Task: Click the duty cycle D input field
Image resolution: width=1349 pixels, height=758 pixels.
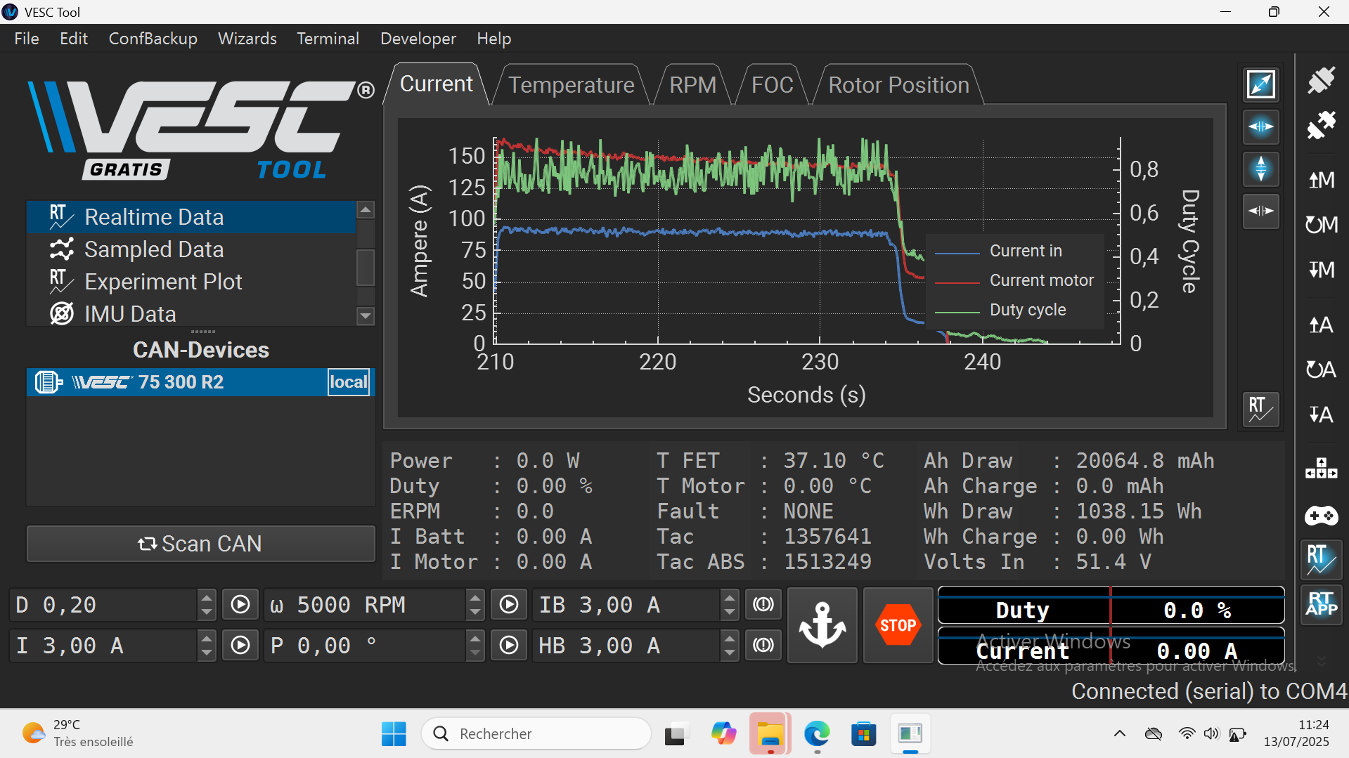Action: tap(102, 605)
